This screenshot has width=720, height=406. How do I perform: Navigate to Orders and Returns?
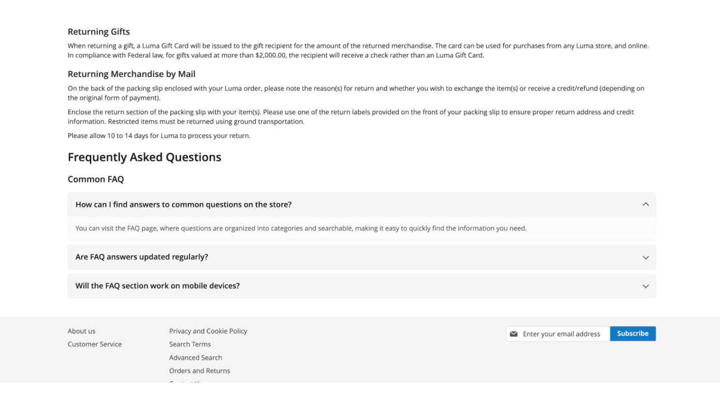click(200, 371)
